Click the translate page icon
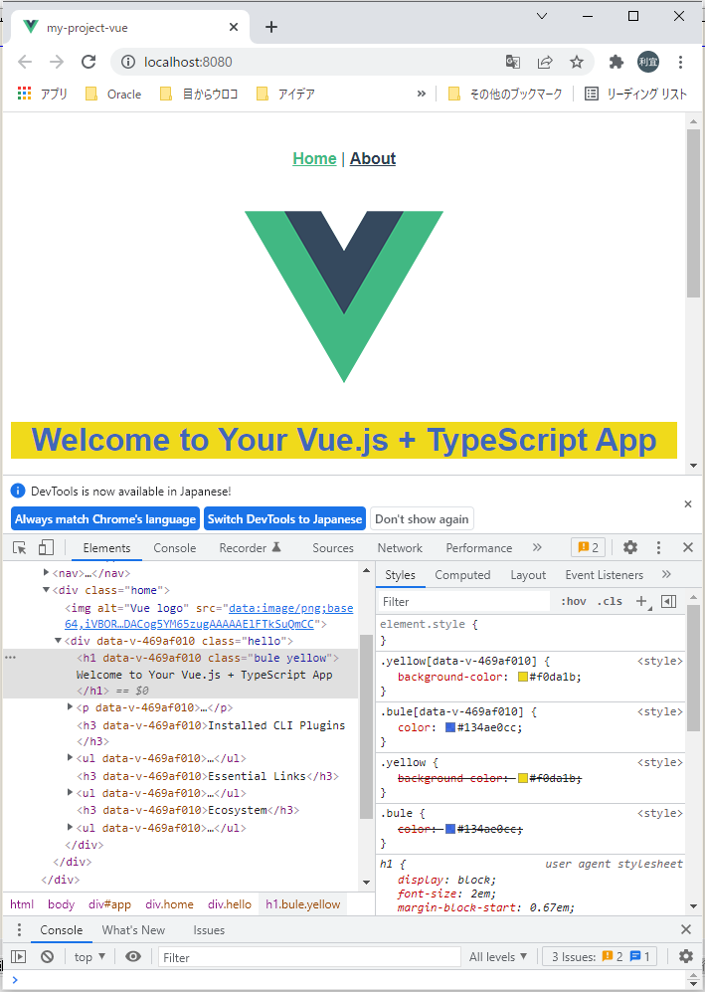705x992 pixels. point(513,62)
